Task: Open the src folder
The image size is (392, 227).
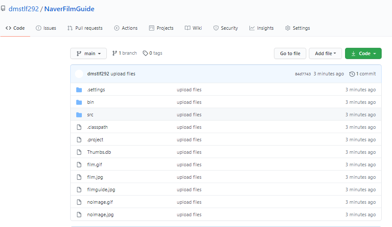Action: pyautogui.click(x=90, y=115)
